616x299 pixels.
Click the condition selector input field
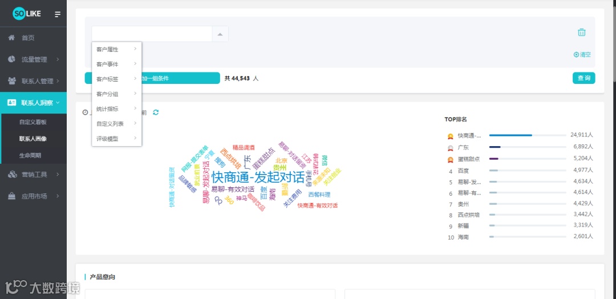coord(152,34)
